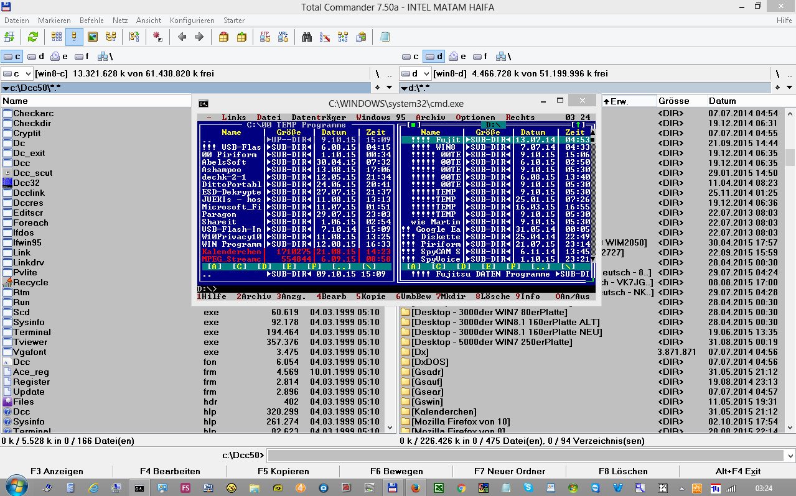This screenshot has width=796, height=496.
Task: Click the first toolbar icon with green arrows
Action: click(x=9, y=37)
